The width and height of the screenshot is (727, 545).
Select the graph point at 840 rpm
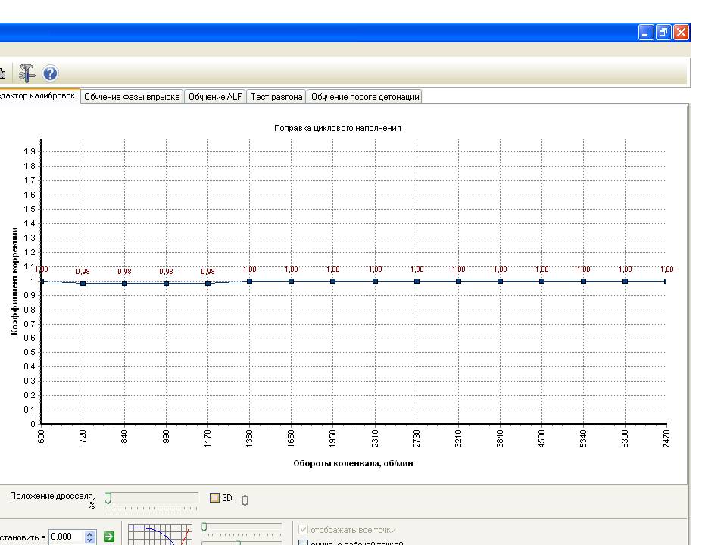pos(125,284)
